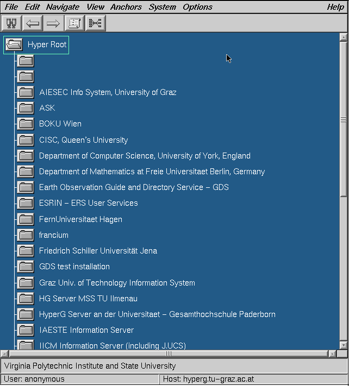
Task: Open the link map graph icon
Action: [95, 23]
